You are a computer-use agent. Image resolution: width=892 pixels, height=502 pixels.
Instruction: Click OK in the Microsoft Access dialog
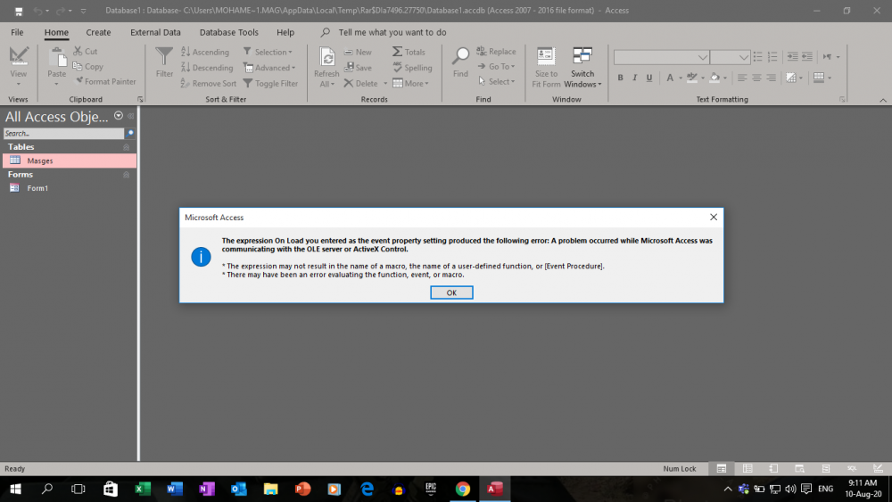[x=451, y=292]
